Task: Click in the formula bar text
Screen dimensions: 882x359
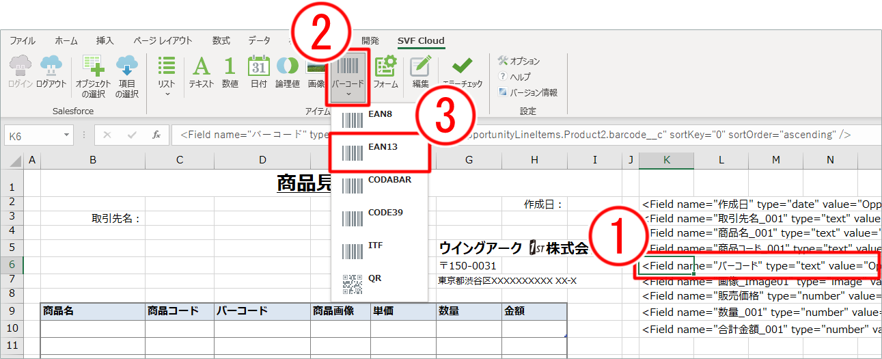Action: (x=526, y=135)
